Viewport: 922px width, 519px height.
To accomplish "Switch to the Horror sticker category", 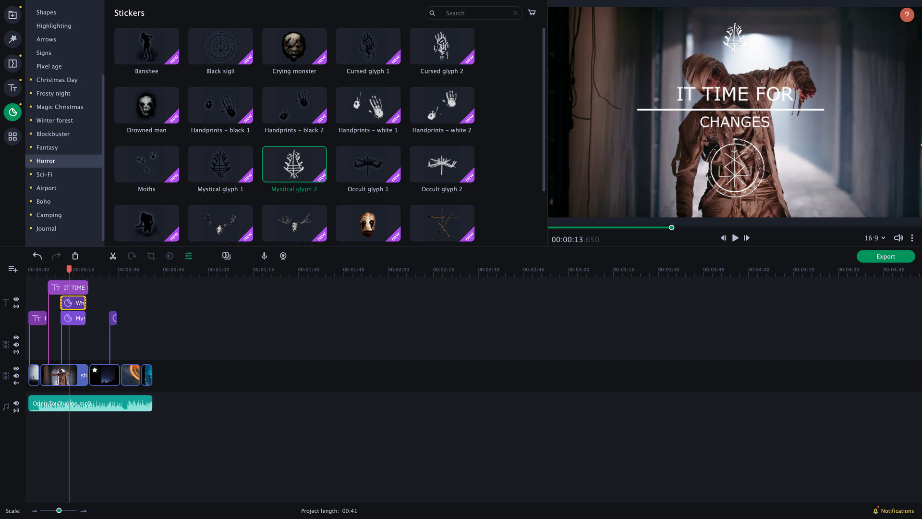I will click(46, 161).
